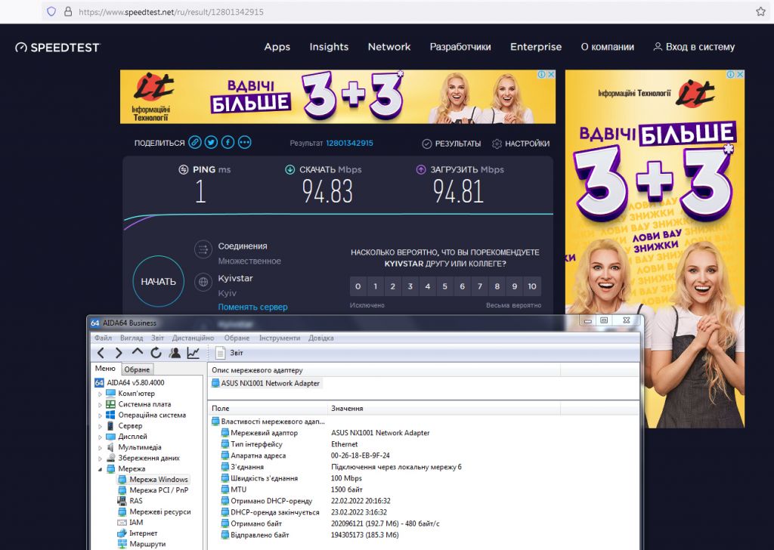Share the result on Twitter

click(212, 143)
